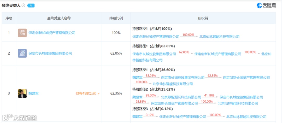Click the blue count badge showing 6
282x123 pixels.
coord(31,5)
